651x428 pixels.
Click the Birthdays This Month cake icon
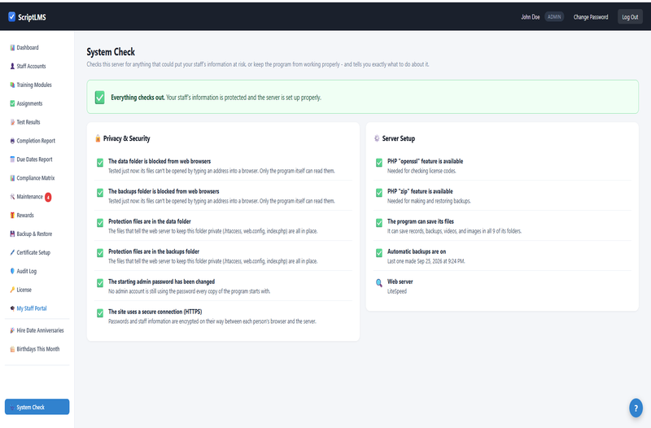click(x=12, y=349)
